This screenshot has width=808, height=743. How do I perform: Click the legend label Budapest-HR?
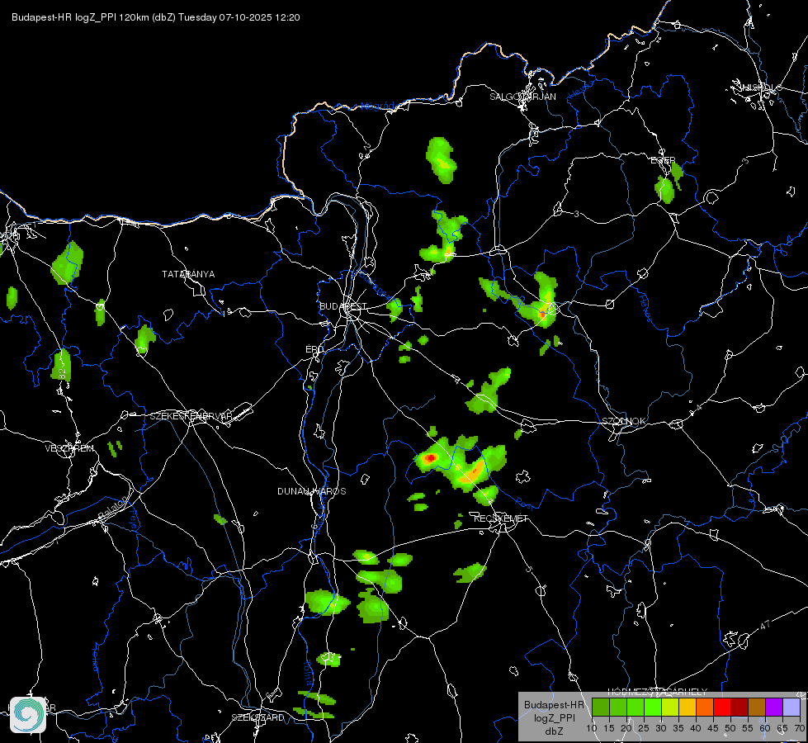tap(554, 705)
